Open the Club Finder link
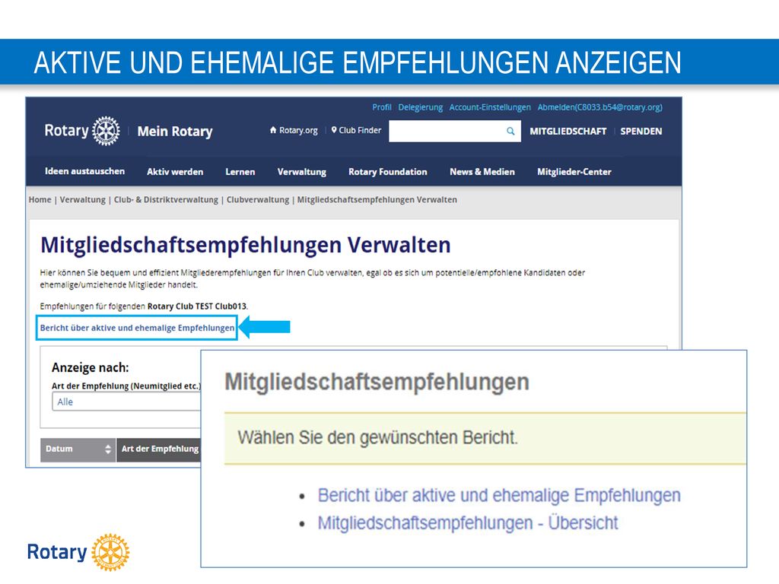The height and width of the screenshot is (584, 779). 356,130
